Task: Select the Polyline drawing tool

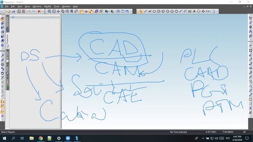Action: 150,11
